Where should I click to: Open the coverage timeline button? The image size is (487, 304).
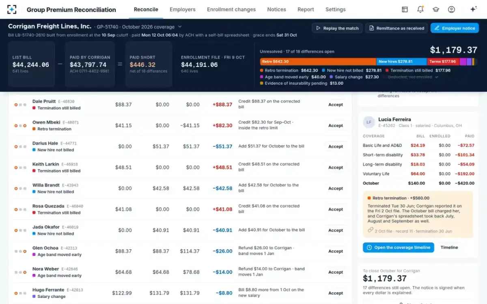398,248
